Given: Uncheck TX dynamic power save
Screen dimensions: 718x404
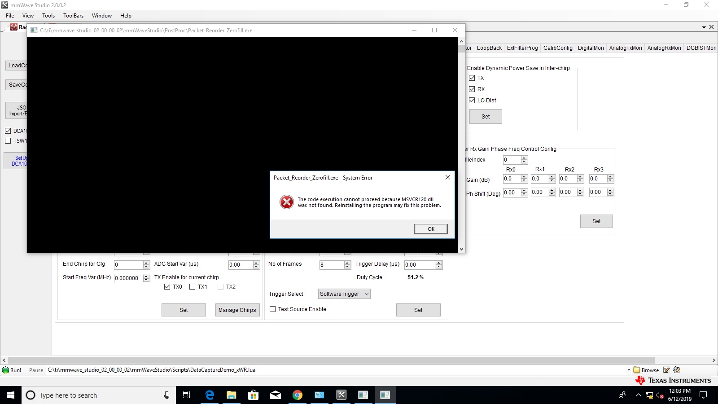Looking at the screenshot, I should [472, 78].
